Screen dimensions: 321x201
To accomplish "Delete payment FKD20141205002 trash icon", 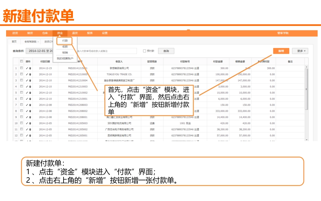I will 30,129.
